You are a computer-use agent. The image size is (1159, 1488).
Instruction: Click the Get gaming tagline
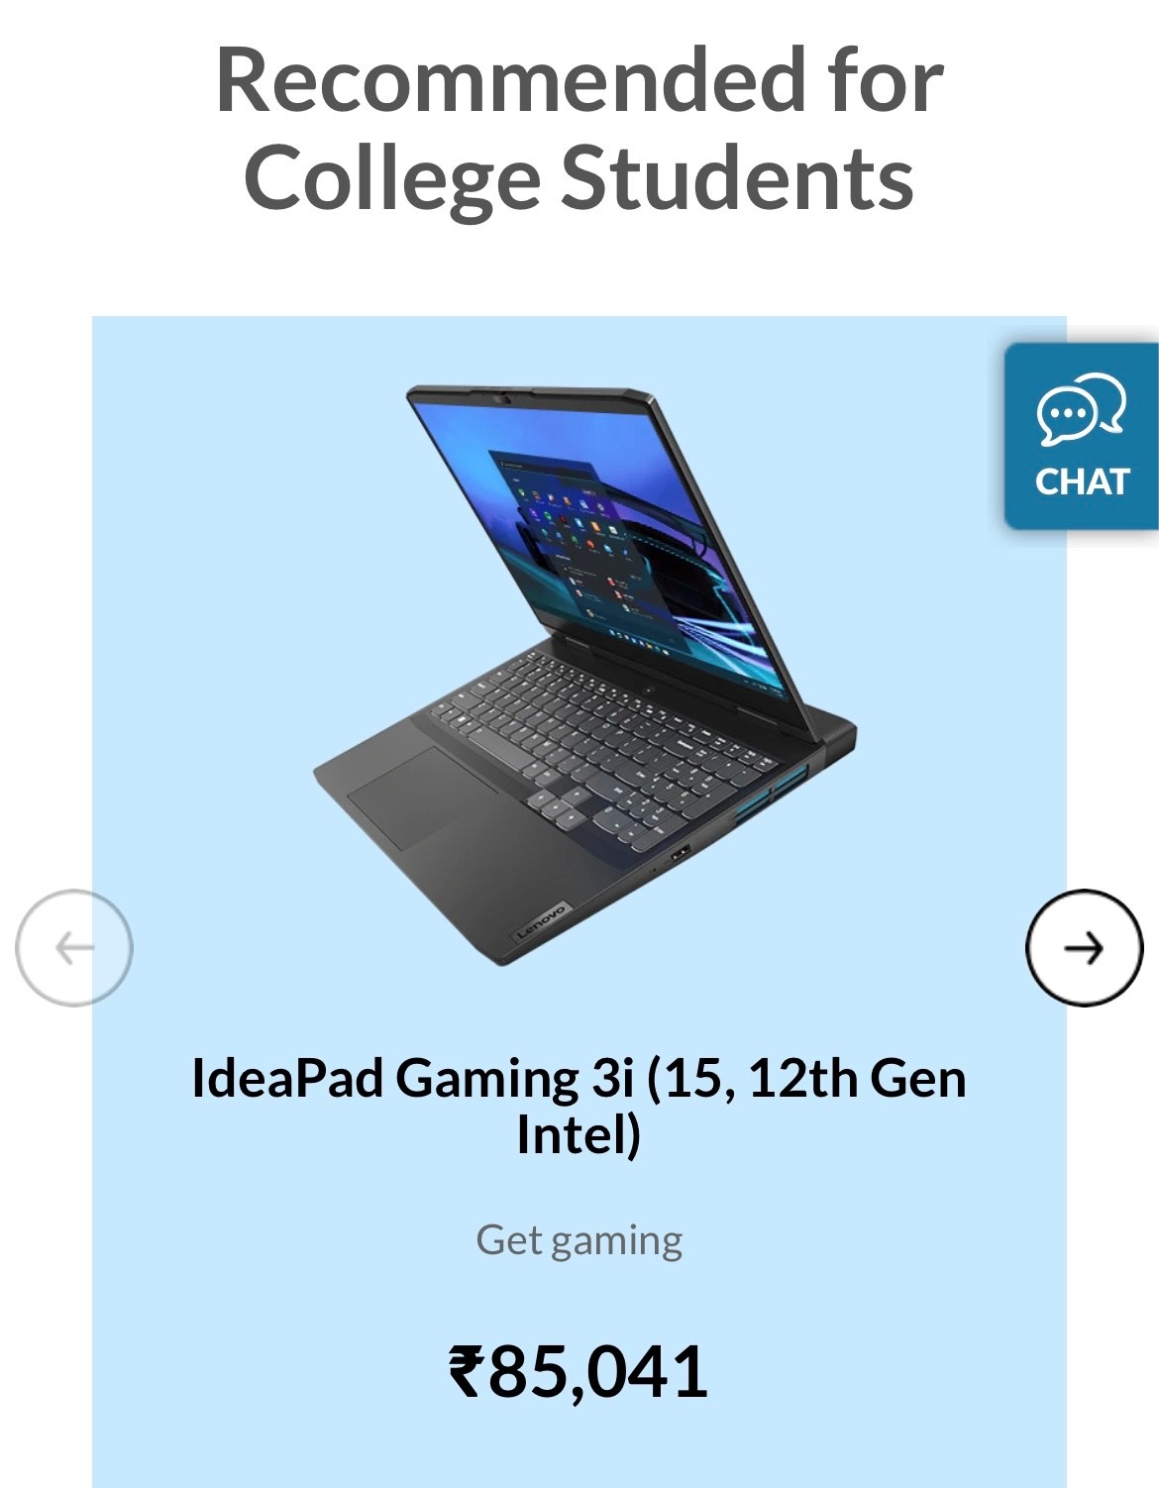click(579, 1240)
